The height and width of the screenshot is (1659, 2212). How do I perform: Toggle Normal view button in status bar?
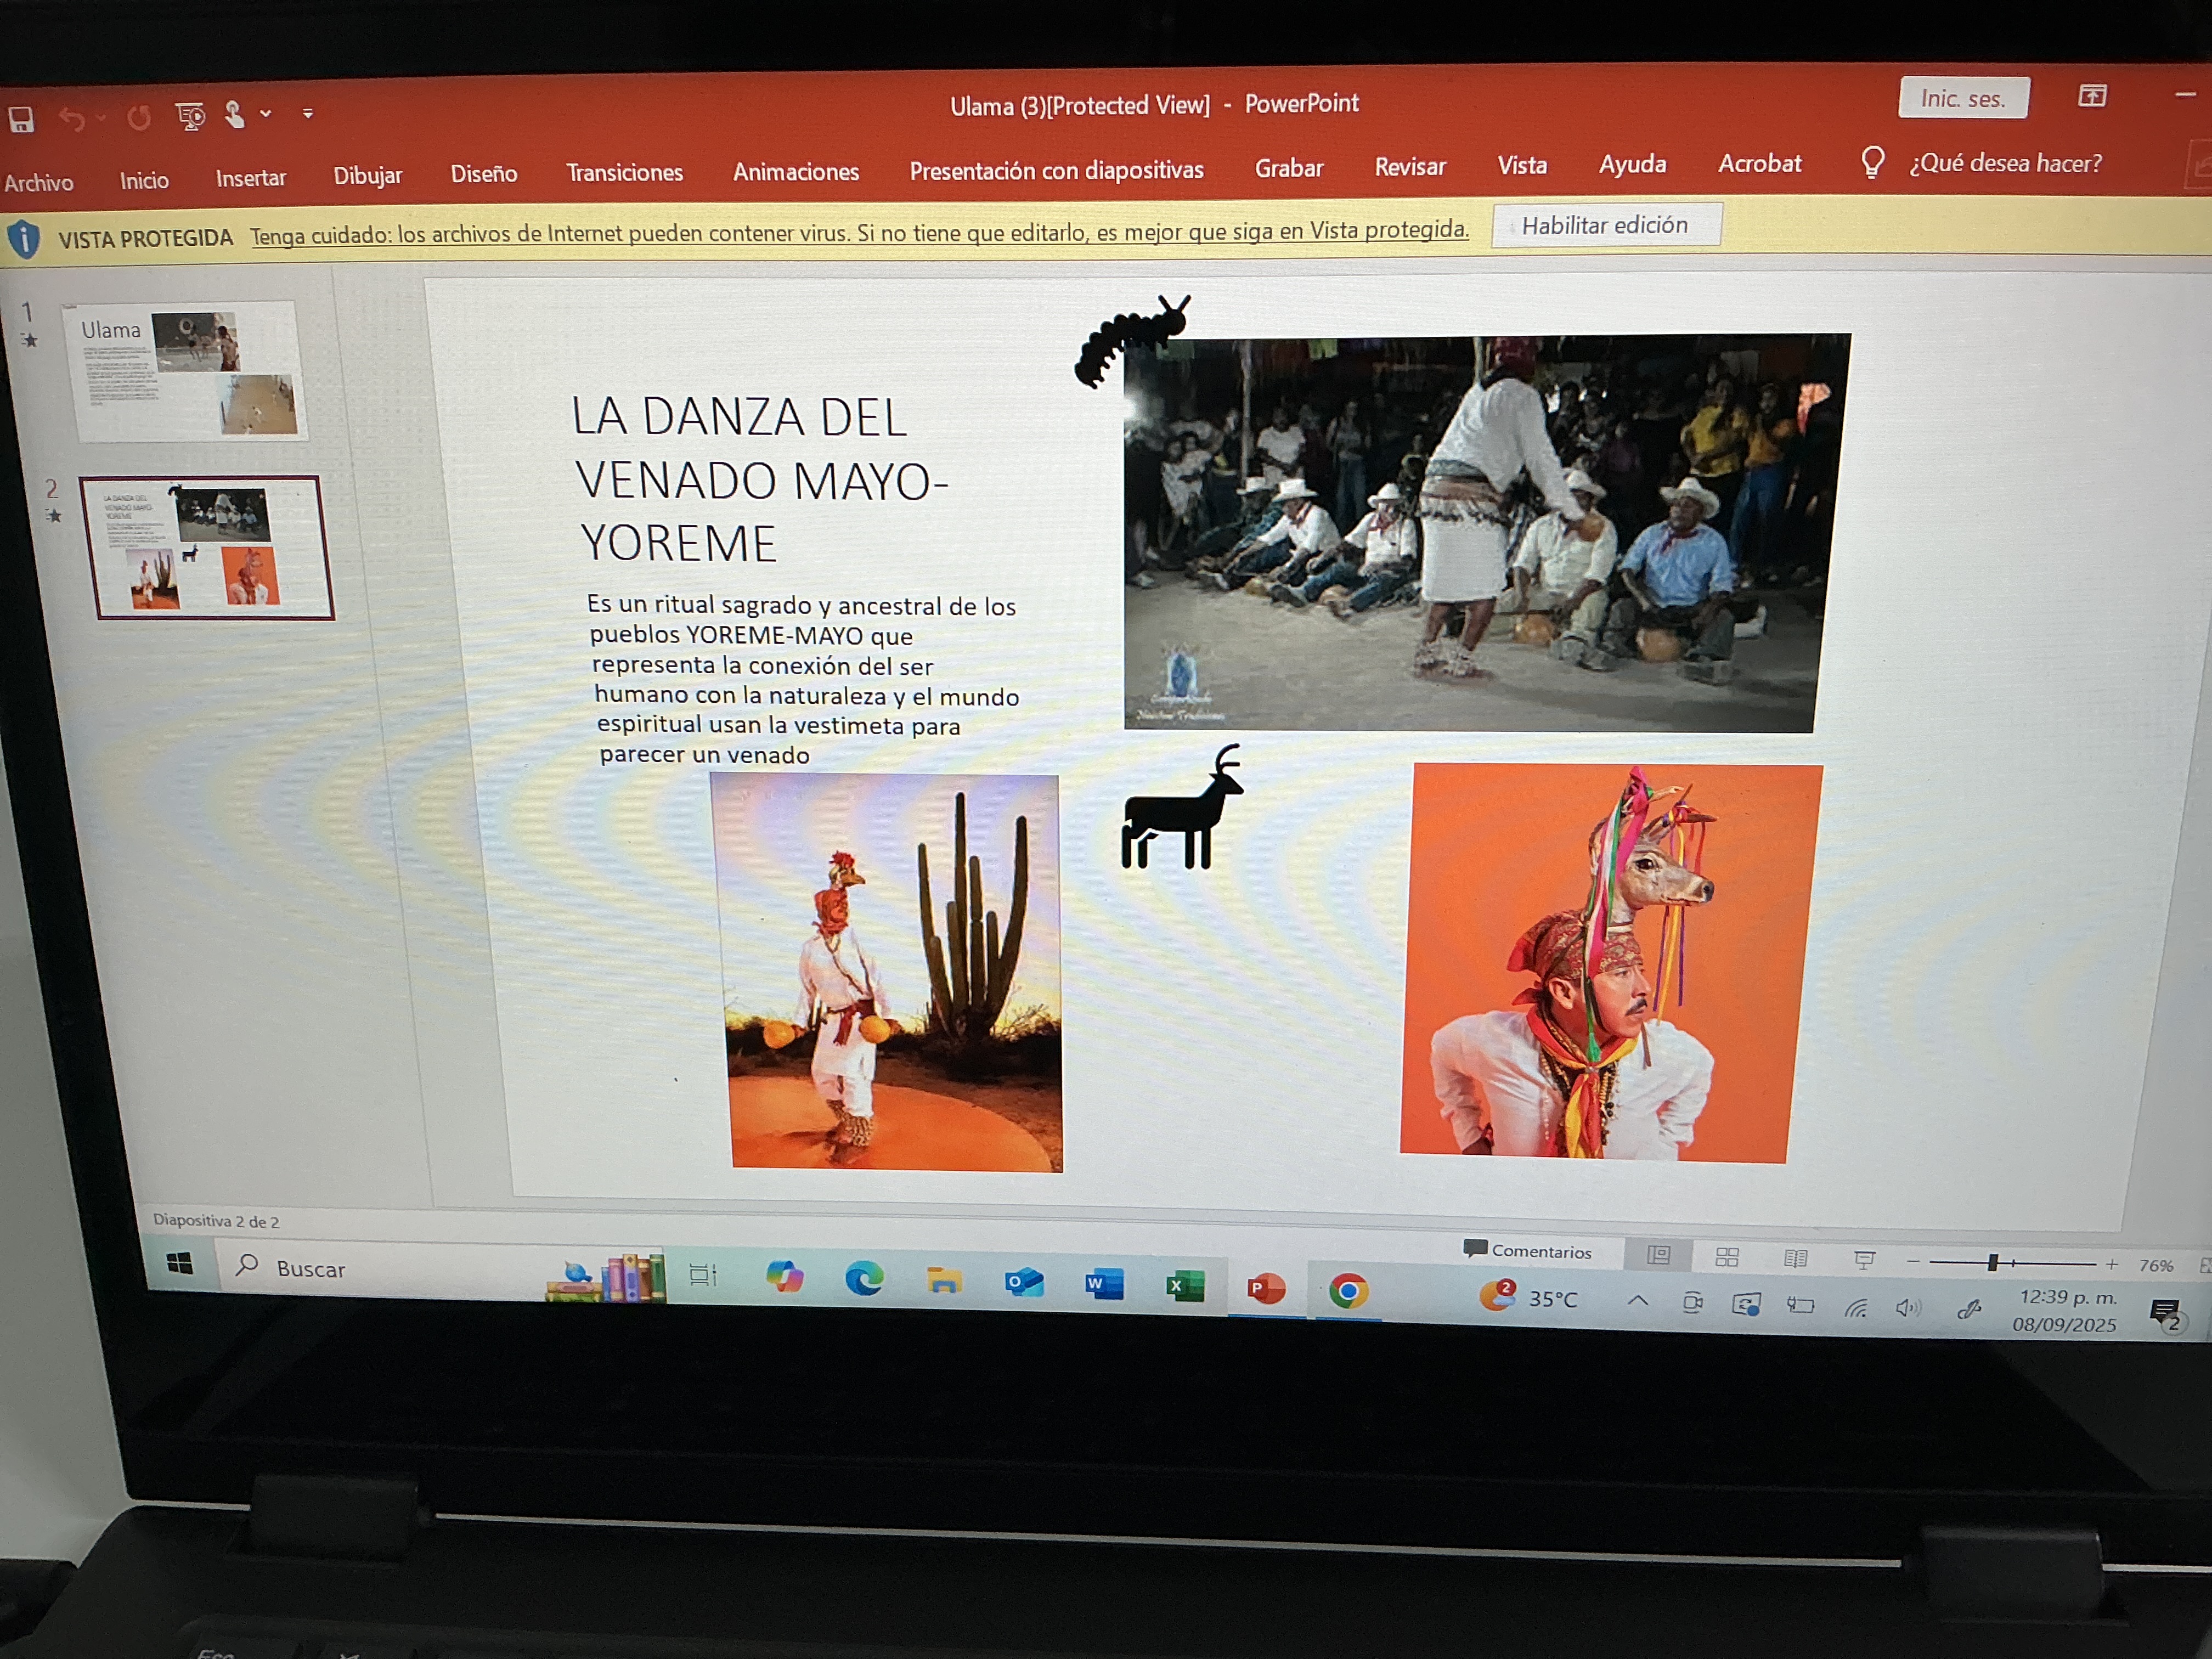(1658, 1255)
